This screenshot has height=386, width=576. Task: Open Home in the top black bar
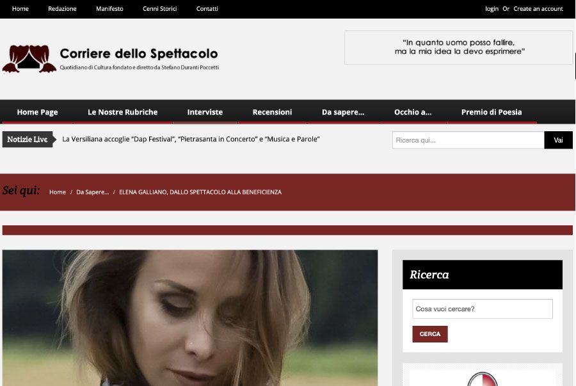[x=20, y=8]
